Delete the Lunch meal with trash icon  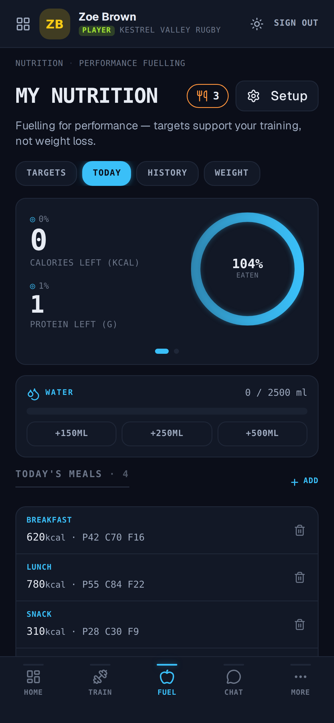299,577
